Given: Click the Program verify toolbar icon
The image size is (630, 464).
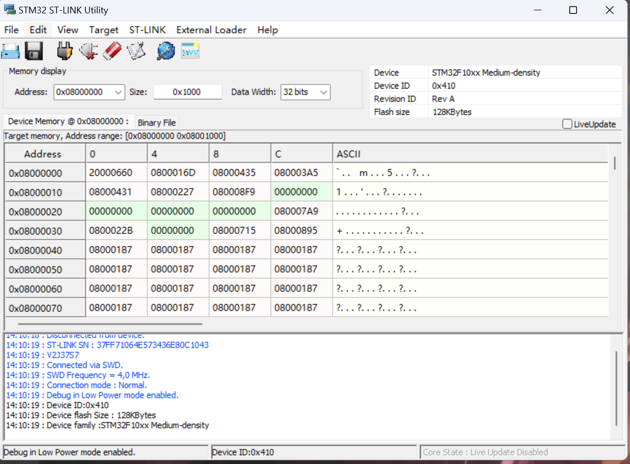Looking at the screenshot, I should coord(136,51).
